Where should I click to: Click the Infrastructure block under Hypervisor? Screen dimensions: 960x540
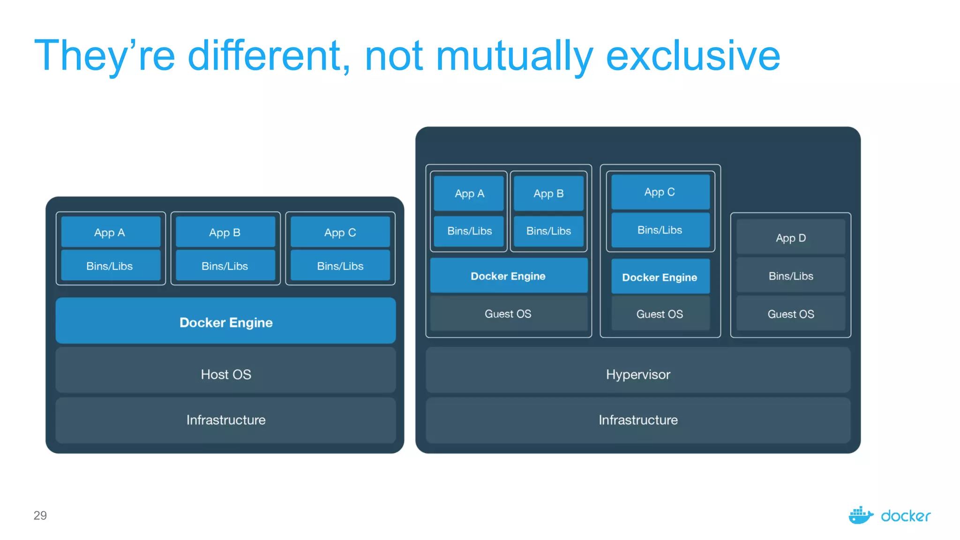pos(637,420)
